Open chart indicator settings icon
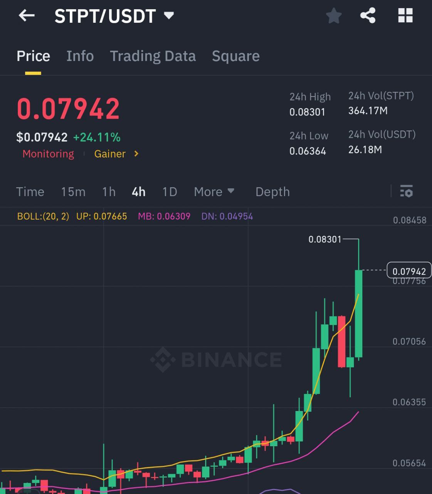This screenshot has width=432, height=494. (406, 191)
